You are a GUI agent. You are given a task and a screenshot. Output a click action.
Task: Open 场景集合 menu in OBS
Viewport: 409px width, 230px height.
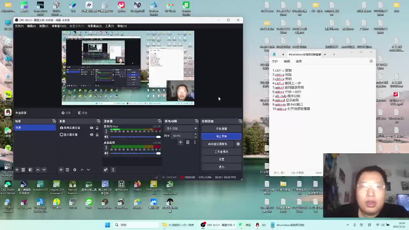point(95,26)
